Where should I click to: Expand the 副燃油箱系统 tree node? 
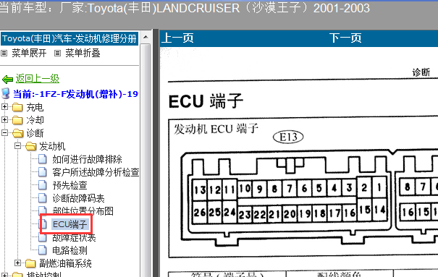pos(17,263)
